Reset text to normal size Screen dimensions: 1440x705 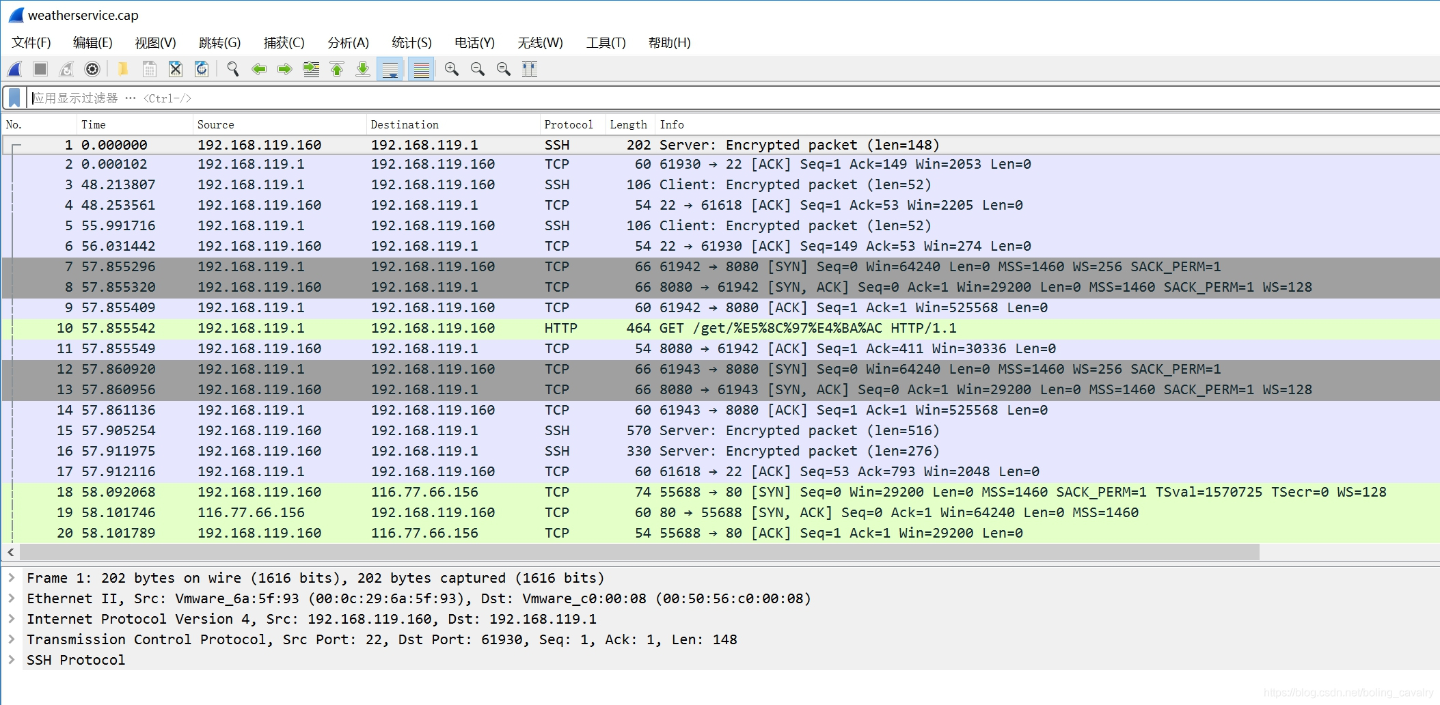click(x=504, y=69)
